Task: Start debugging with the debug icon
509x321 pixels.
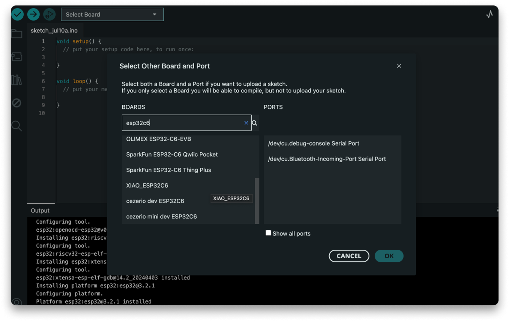Action: [49, 14]
